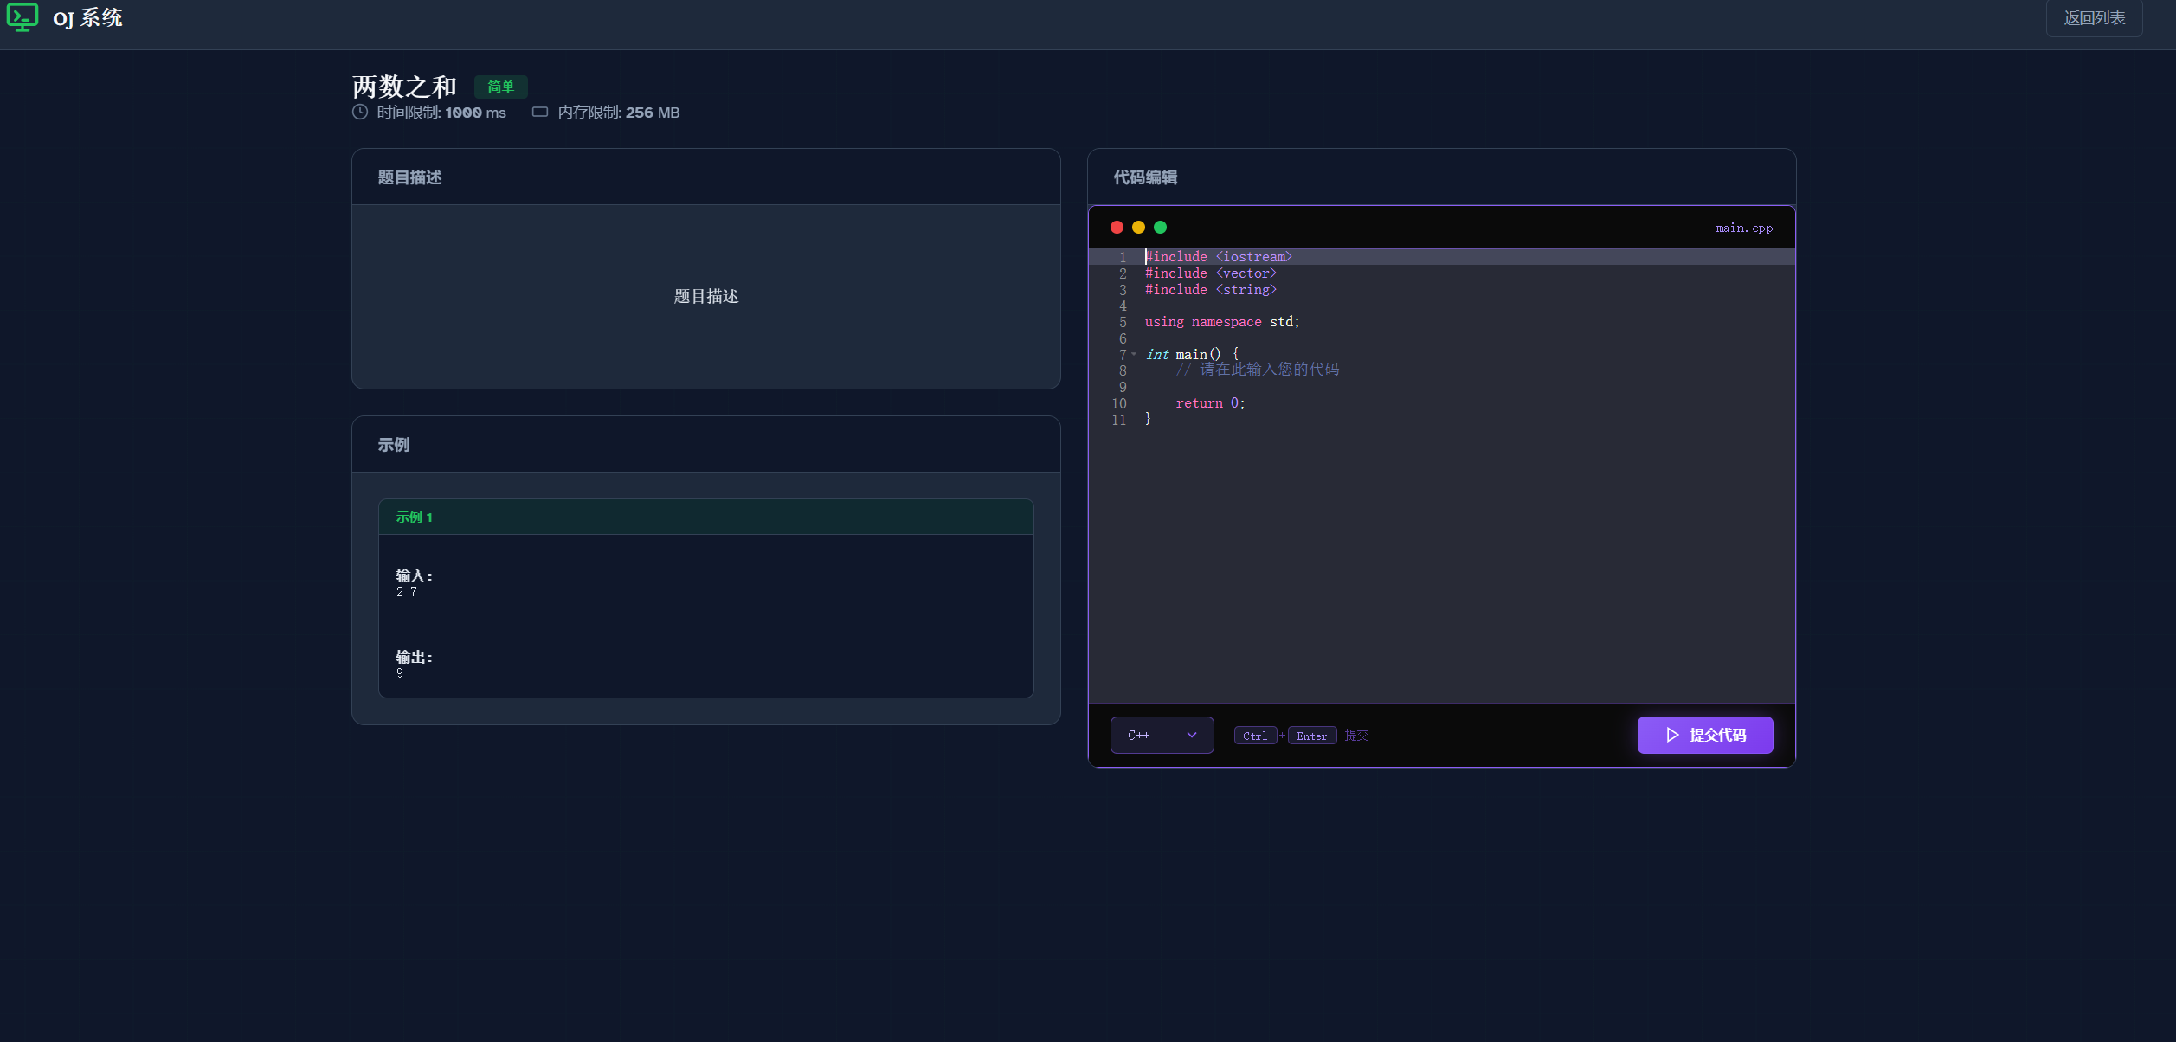The width and height of the screenshot is (2176, 1042).
Task: Click the 代码编辑 panel heading
Action: point(1145,177)
